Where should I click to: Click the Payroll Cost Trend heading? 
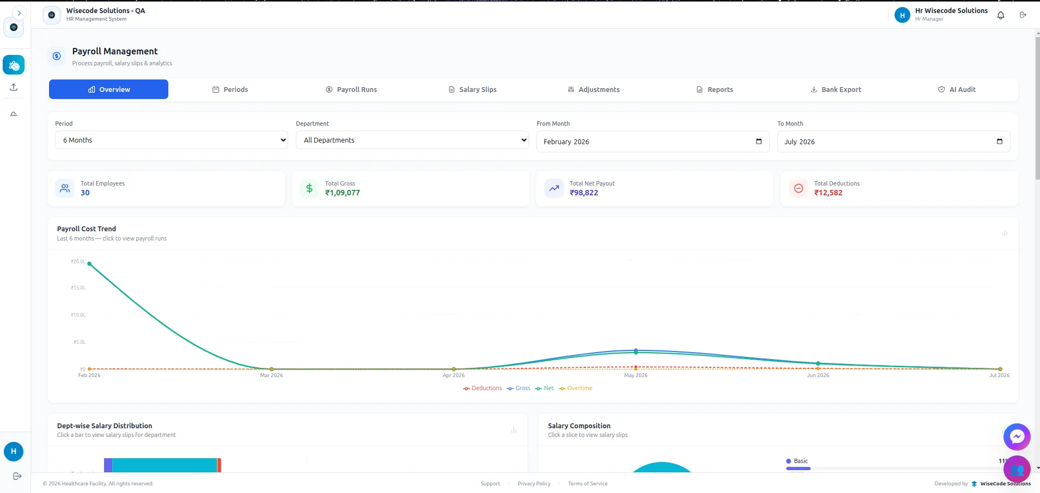coord(87,229)
